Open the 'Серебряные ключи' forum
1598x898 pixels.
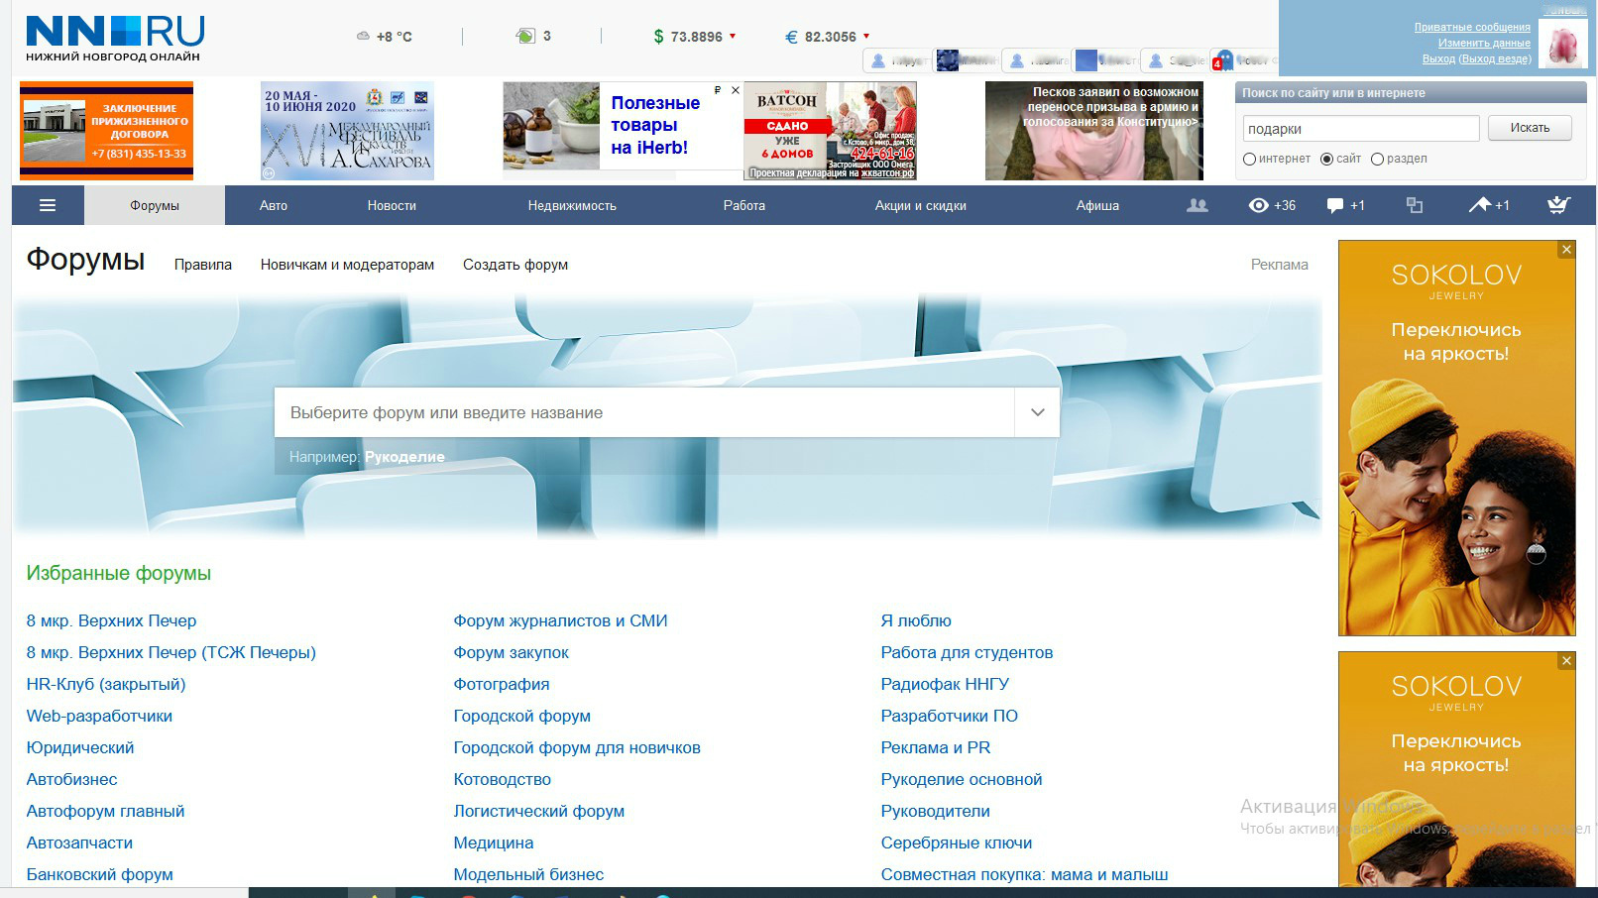(x=957, y=842)
